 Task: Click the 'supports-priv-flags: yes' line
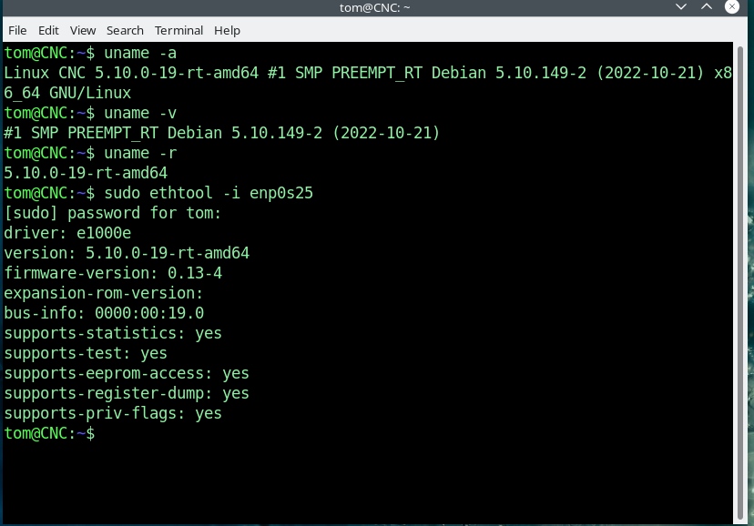(113, 413)
